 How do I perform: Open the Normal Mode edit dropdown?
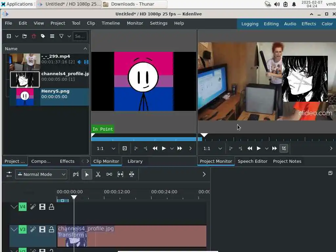(41, 174)
